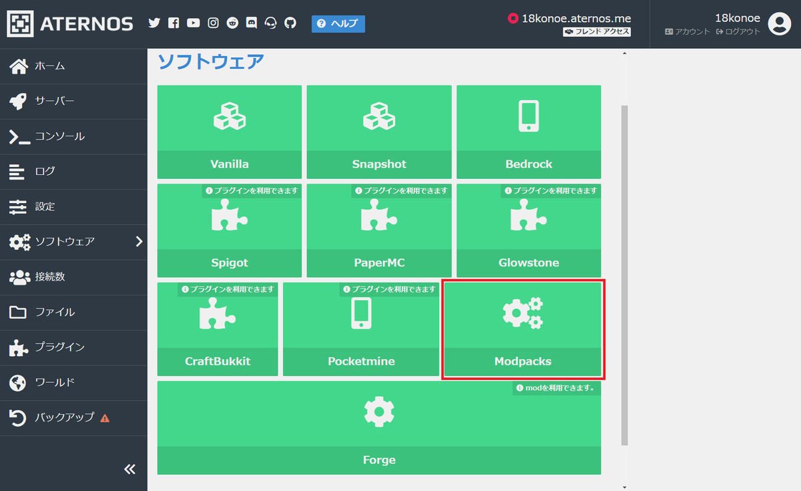The image size is (801, 491).
Task: Open ログ in sidebar
Action: 73,172
